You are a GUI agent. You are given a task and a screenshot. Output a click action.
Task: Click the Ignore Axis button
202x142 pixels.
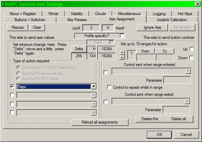[x=152, y=27]
